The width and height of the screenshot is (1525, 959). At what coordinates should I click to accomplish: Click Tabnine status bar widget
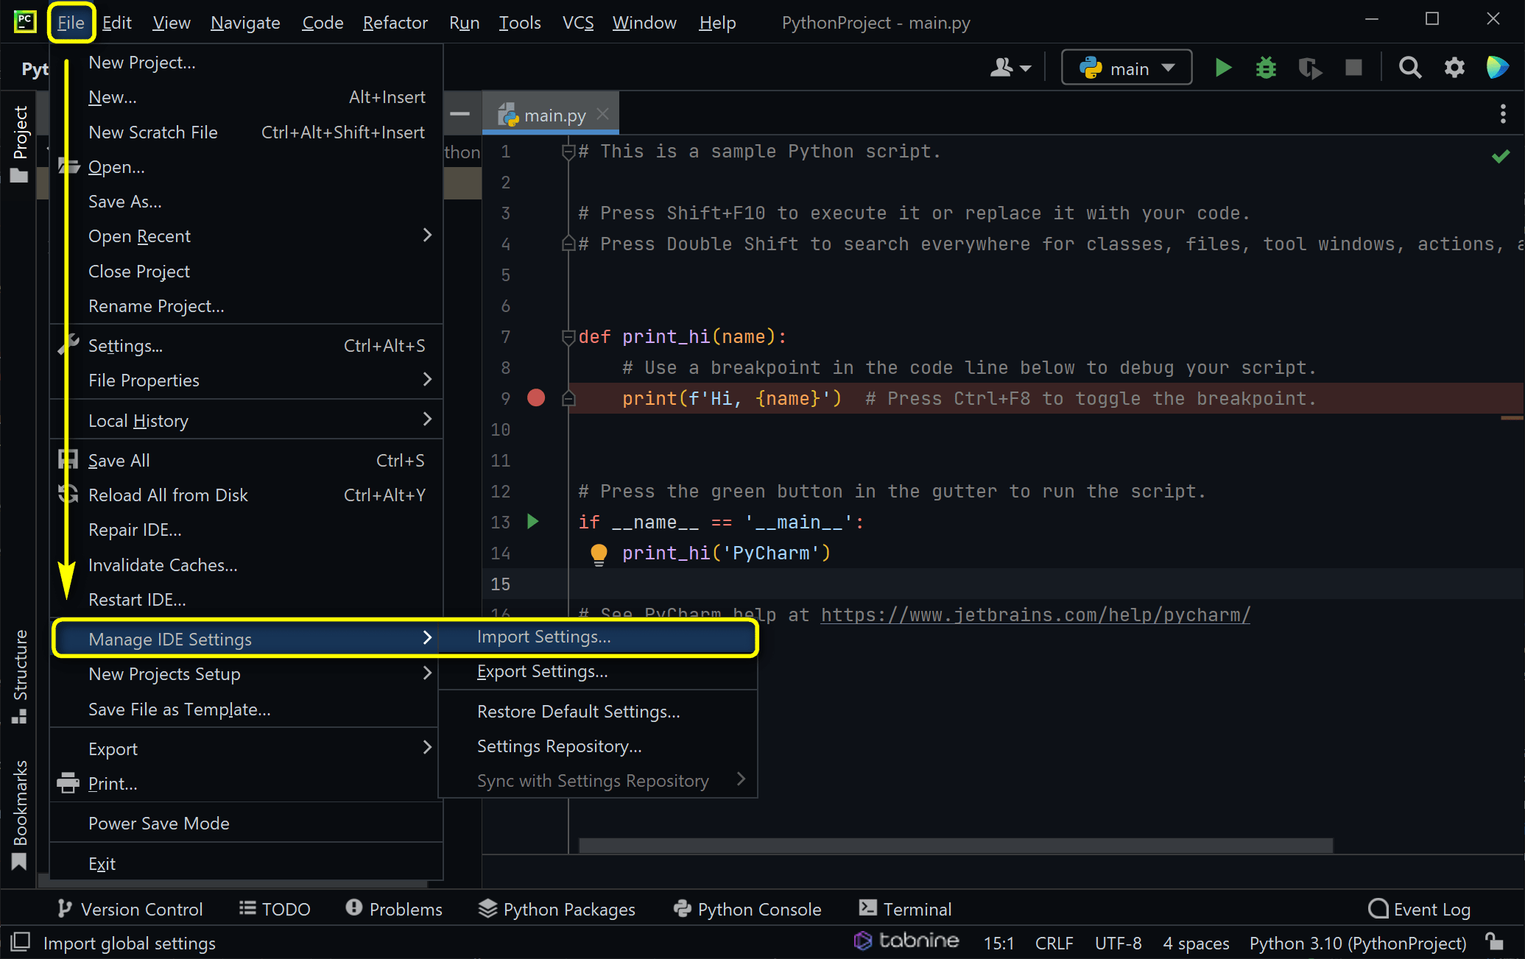906,941
